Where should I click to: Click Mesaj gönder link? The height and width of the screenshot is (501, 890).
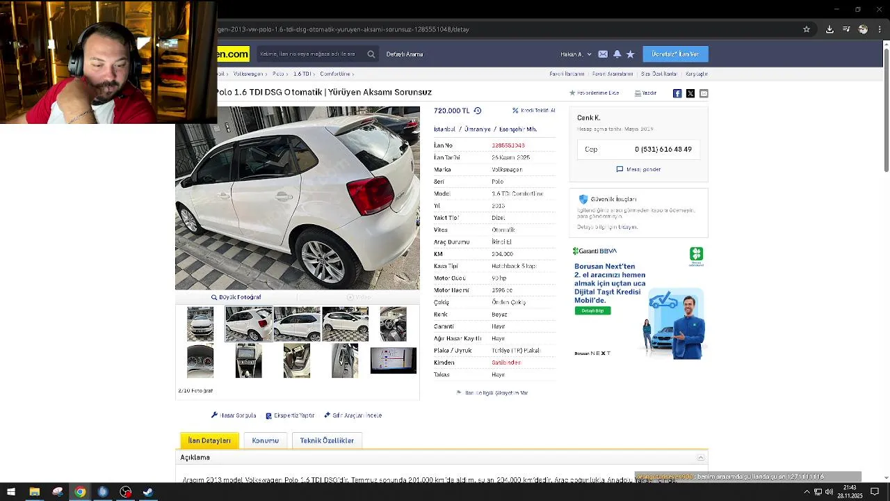pyautogui.click(x=638, y=169)
